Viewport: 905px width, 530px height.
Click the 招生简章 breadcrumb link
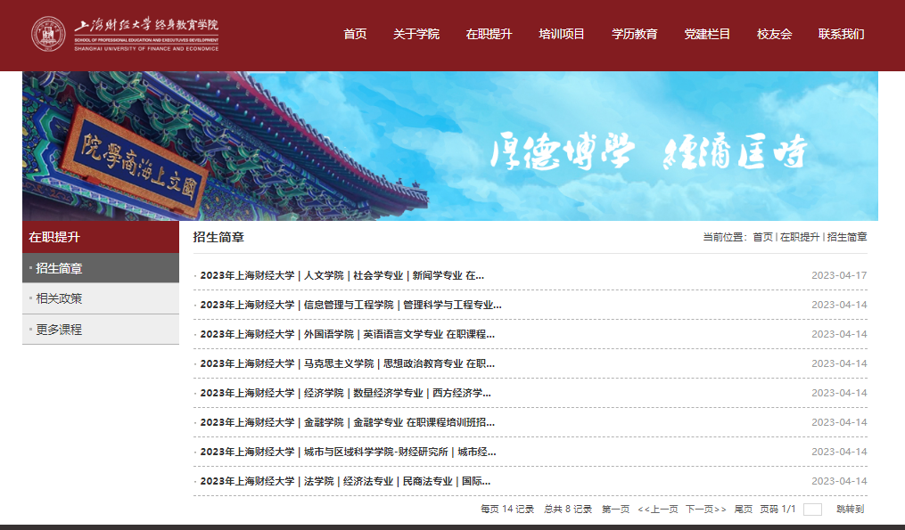(847, 237)
